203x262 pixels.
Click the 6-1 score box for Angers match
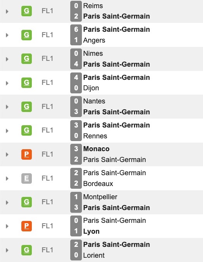(x=76, y=35)
